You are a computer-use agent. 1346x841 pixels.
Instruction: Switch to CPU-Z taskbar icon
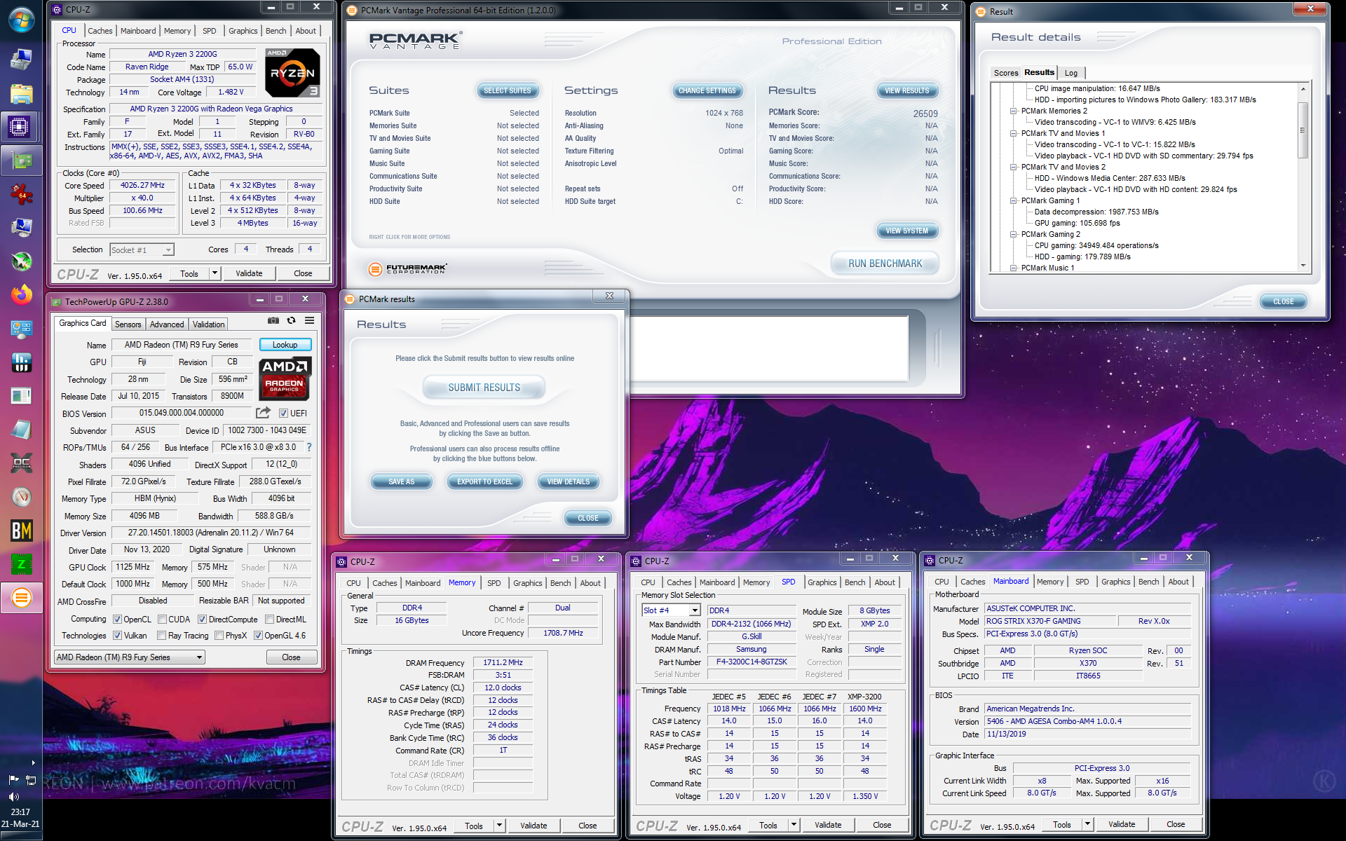pos(20,127)
